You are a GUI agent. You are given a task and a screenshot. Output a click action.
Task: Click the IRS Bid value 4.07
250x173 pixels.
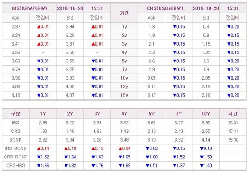point(70,95)
